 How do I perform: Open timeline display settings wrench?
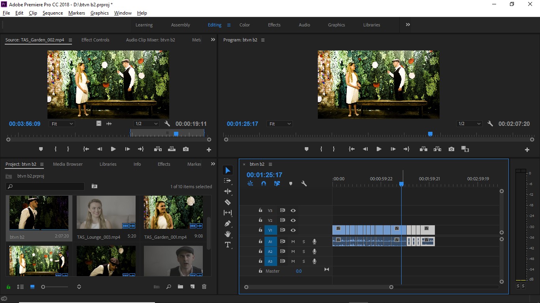304,183
